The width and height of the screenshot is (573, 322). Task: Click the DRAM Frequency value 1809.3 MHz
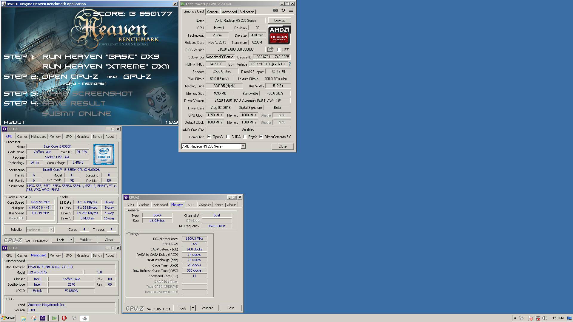tap(194, 239)
